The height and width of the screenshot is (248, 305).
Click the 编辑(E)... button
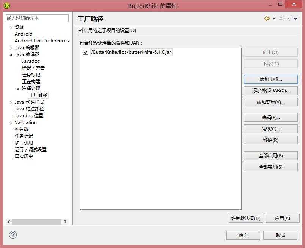[x=271, y=118]
